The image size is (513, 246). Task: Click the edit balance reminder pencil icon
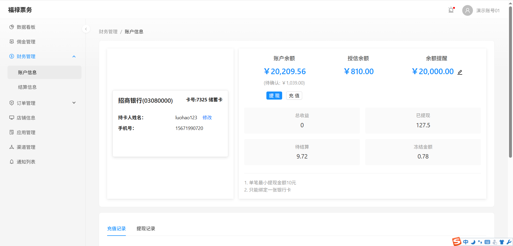(460, 72)
